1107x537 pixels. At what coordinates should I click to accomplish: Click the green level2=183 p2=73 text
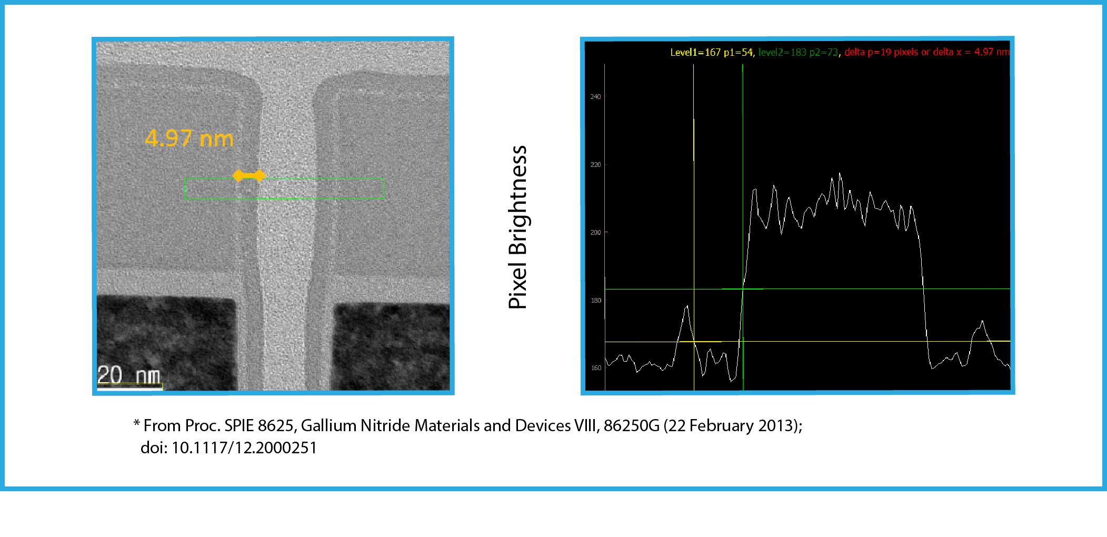tap(798, 52)
